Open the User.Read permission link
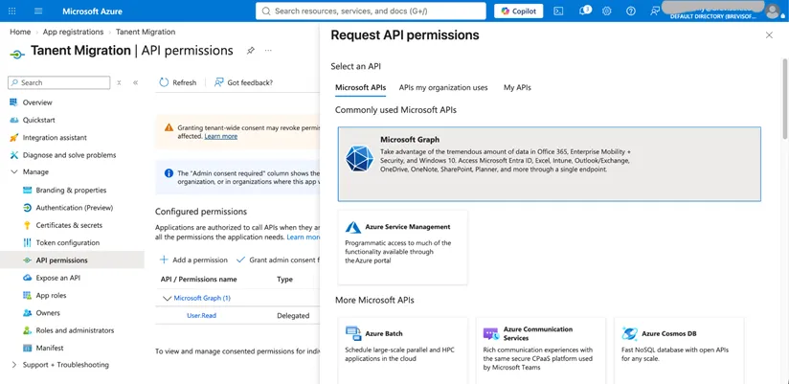The height and width of the screenshot is (384, 789). point(201,316)
